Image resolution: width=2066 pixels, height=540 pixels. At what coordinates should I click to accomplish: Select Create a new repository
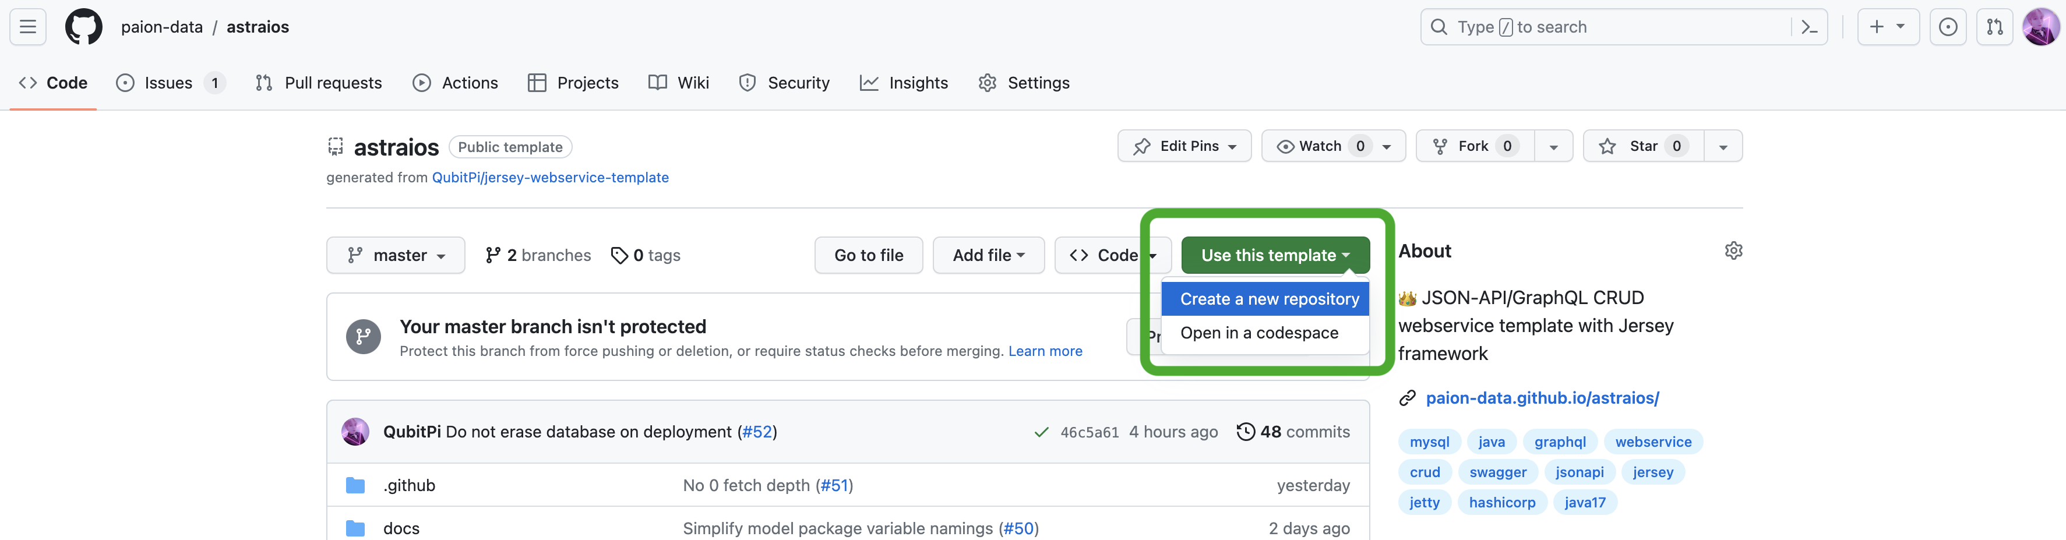tap(1265, 299)
